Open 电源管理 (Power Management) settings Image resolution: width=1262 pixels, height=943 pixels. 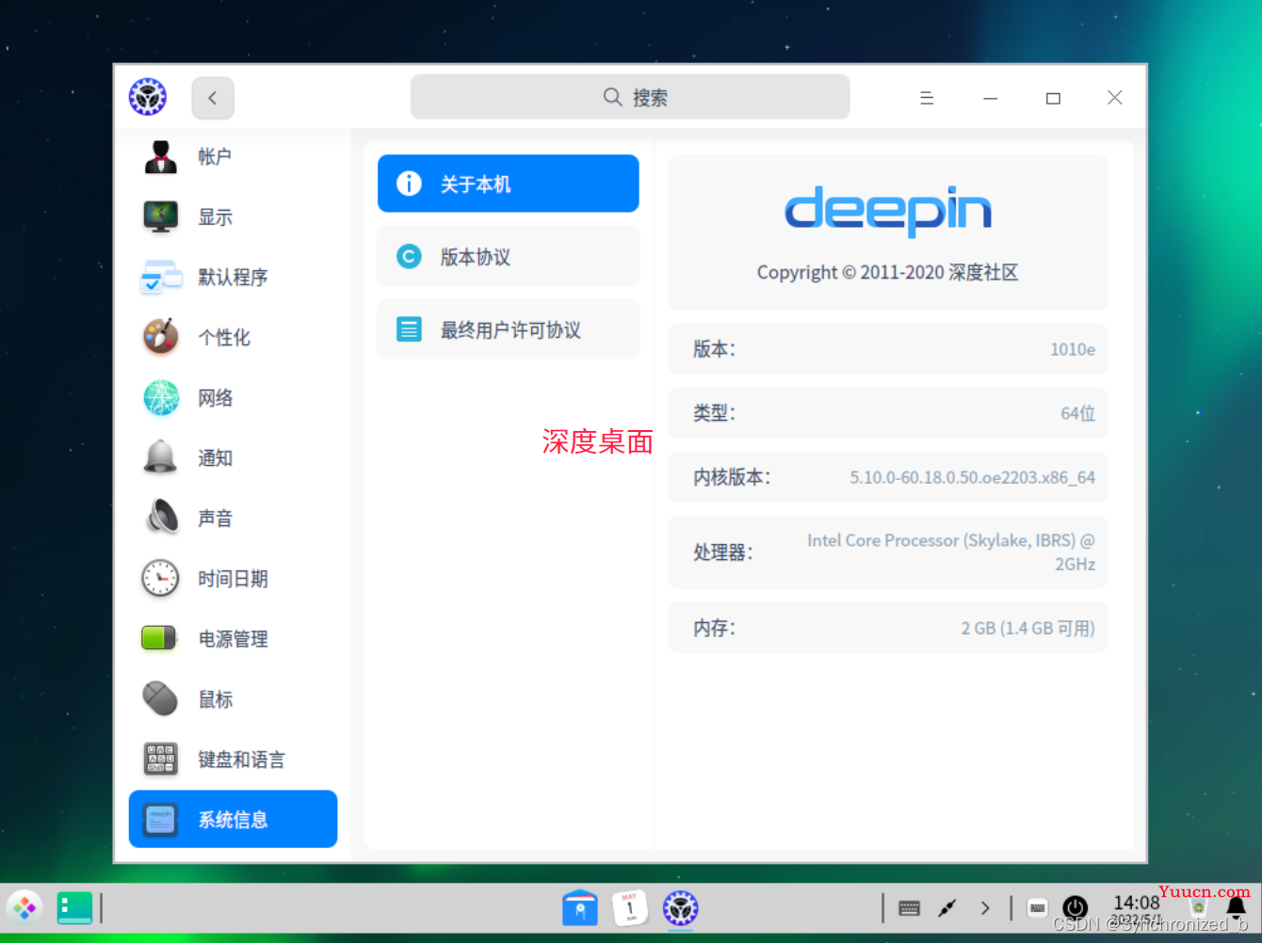232,639
